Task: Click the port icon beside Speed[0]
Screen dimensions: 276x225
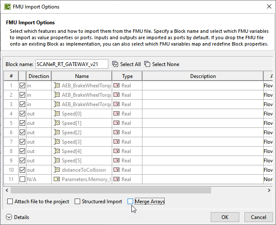Action: 57,114
